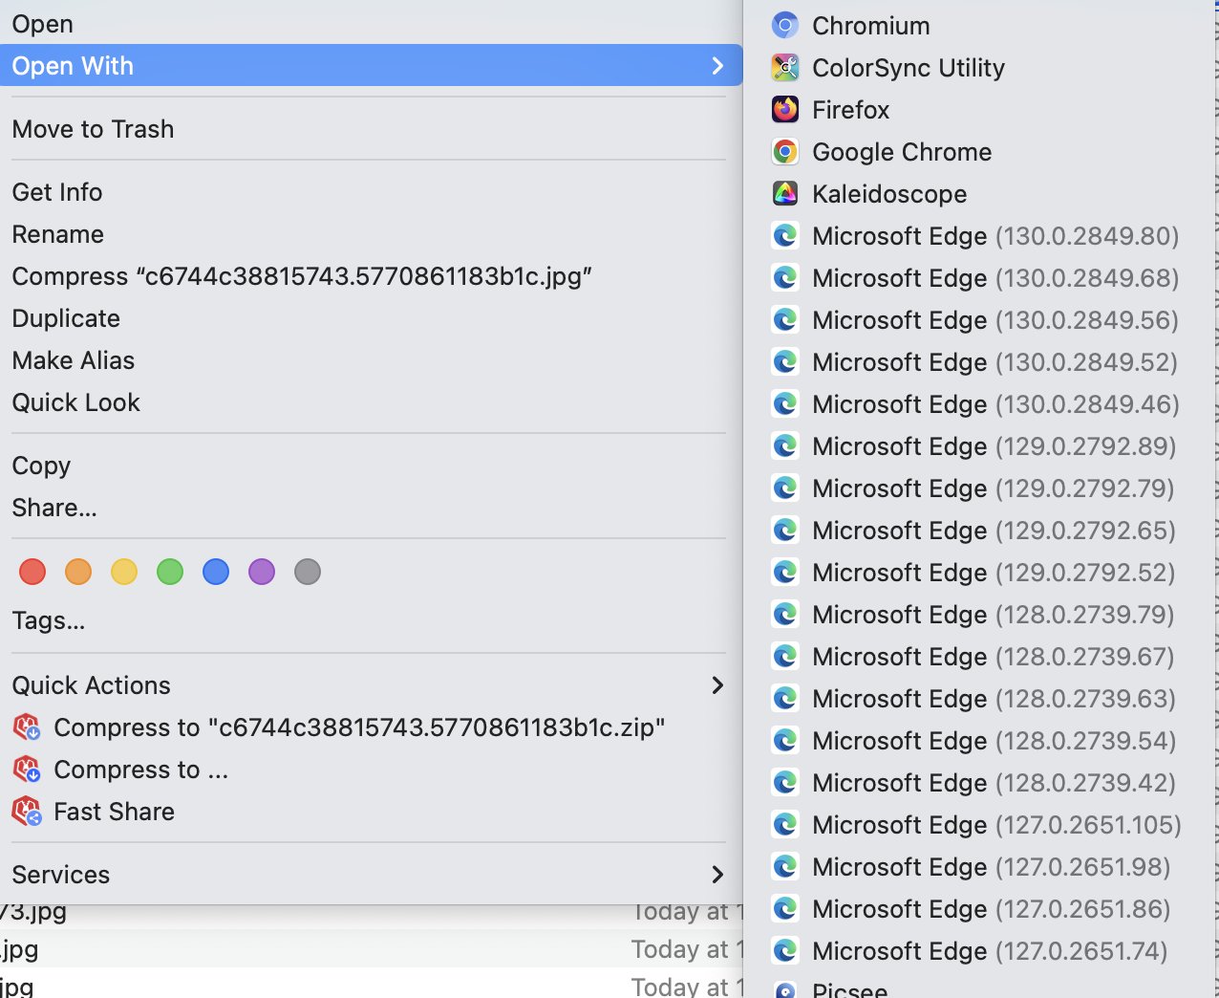Click Edge icon for version 130.0.2849.68

[x=785, y=278]
